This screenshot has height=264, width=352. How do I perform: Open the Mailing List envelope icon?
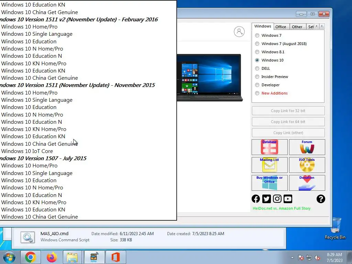tap(269, 165)
